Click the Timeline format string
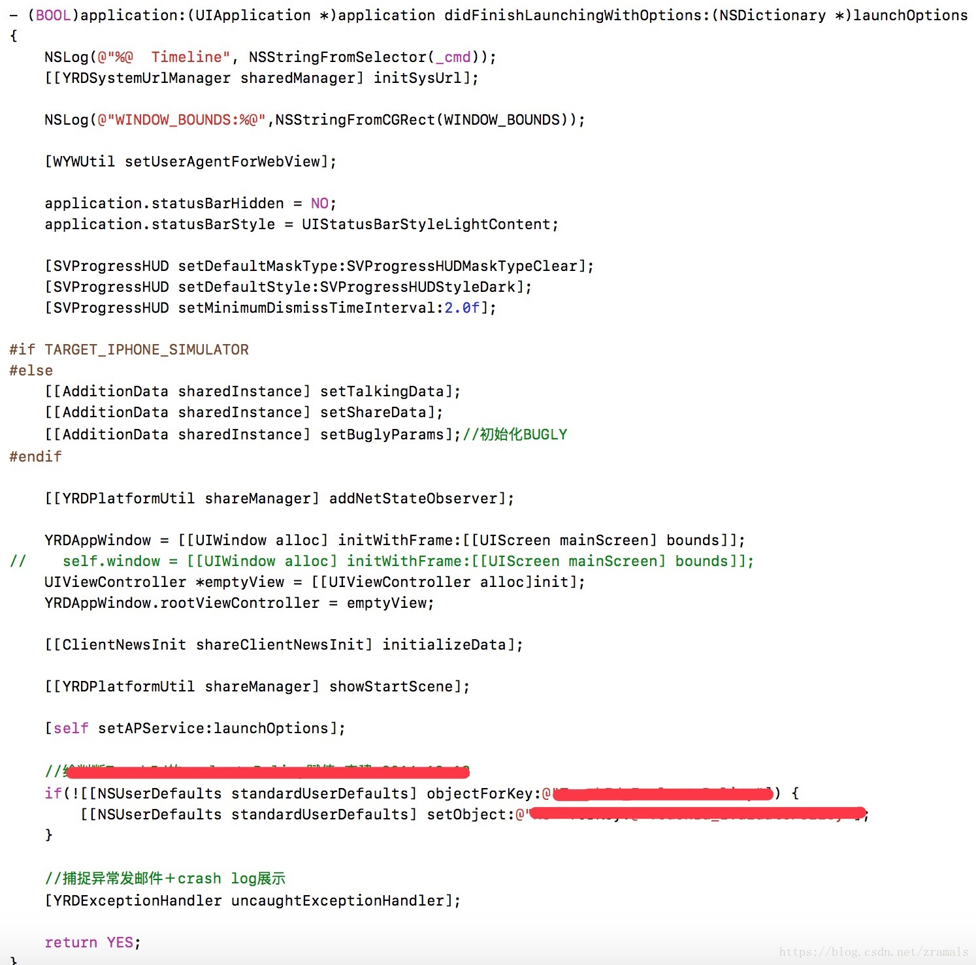Image resolution: width=976 pixels, height=965 pixels. point(164,57)
